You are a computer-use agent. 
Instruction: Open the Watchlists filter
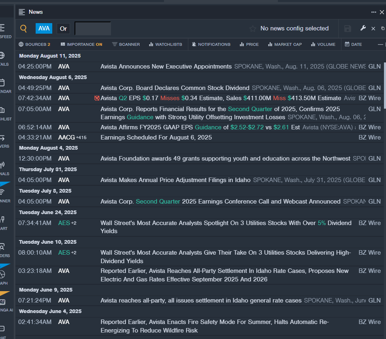(165, 44)
